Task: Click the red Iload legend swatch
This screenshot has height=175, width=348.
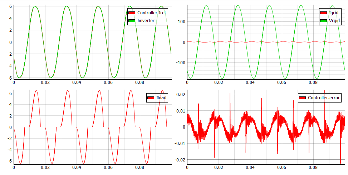Action: pos(151,98)
